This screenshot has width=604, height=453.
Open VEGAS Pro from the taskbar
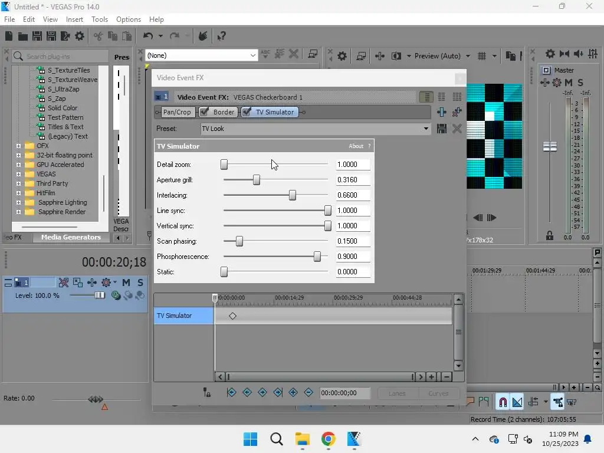click(354, 439)
